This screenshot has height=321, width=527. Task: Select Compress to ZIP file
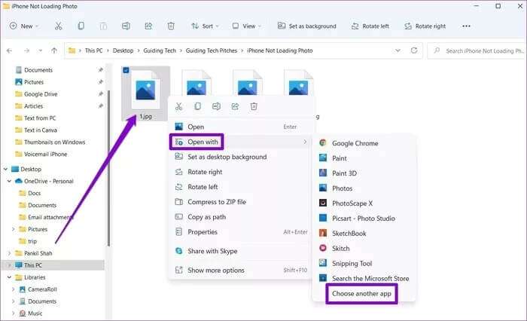click(241, 202)
